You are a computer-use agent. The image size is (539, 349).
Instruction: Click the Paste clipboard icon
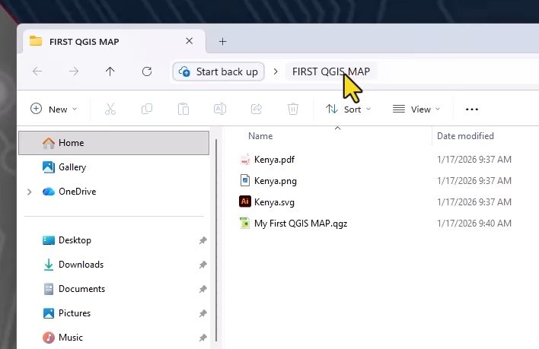pos(183,109)
